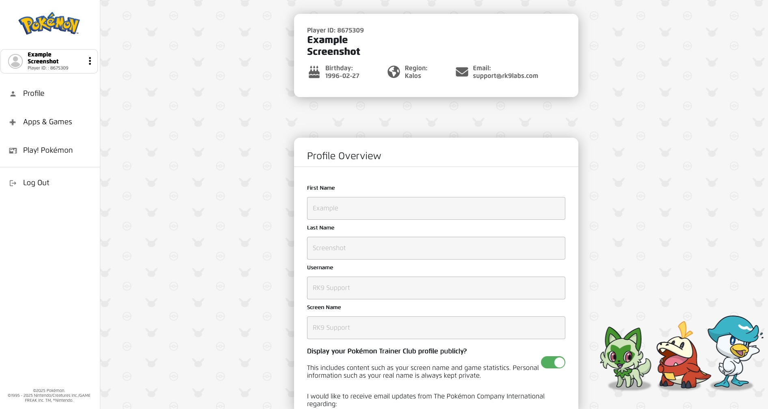The width and height of the screenshot is (768, 409).
Task: Open the three-dot account menu
Action: tap(90, 61)
